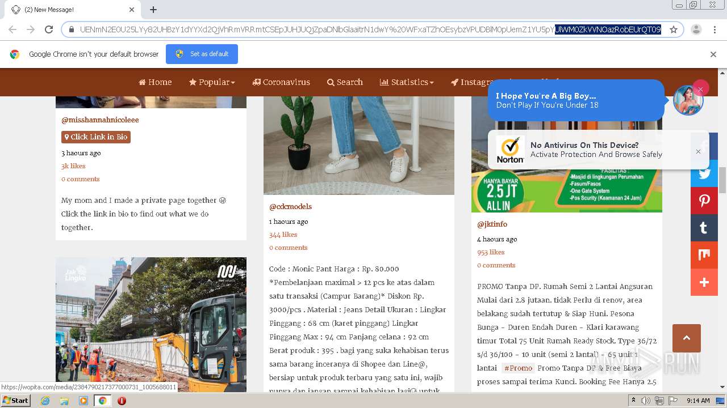This screenshot has width=727, height=408.
Task: Open the Windows Start button
Action: (15, 400)
